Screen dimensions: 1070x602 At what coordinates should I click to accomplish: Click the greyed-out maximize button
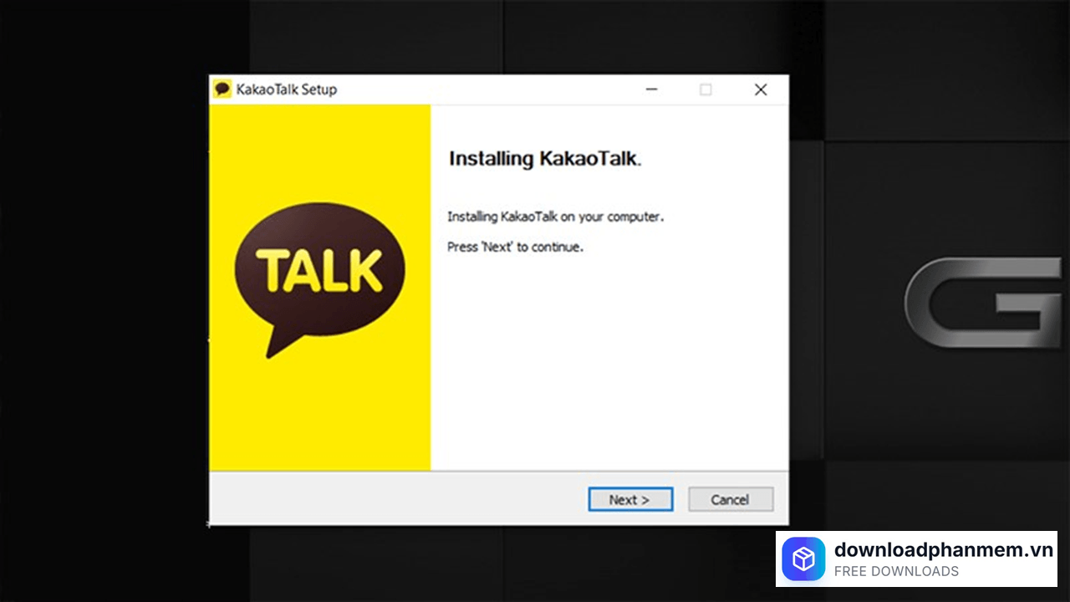[x=706, y=89]
